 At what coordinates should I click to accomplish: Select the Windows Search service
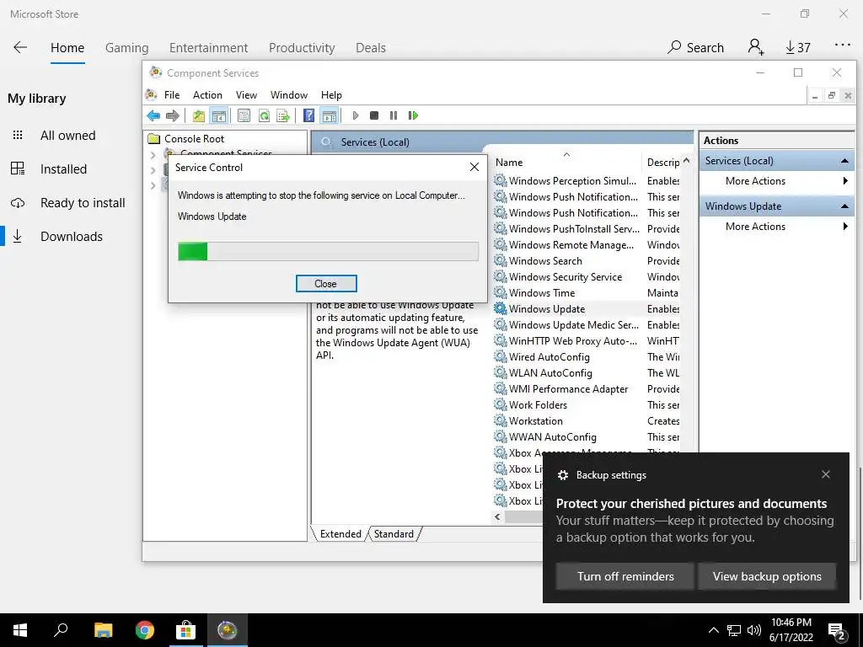pyautogui.click(x=545, y=261)
